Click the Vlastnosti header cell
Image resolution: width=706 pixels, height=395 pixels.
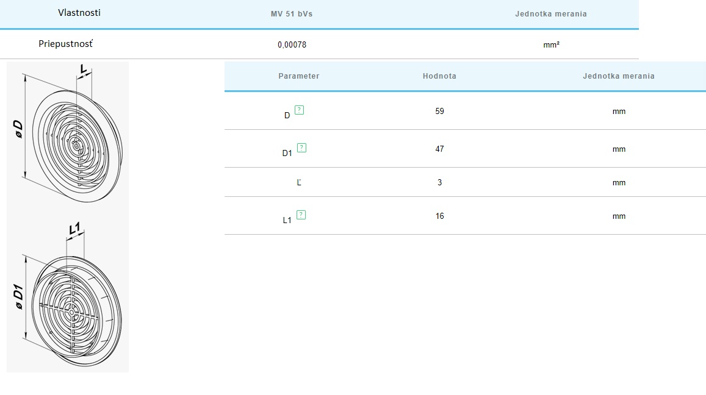[x=79, y=13]
